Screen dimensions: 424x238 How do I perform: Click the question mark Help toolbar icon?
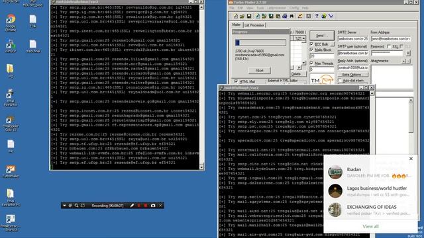pos(317,16)
